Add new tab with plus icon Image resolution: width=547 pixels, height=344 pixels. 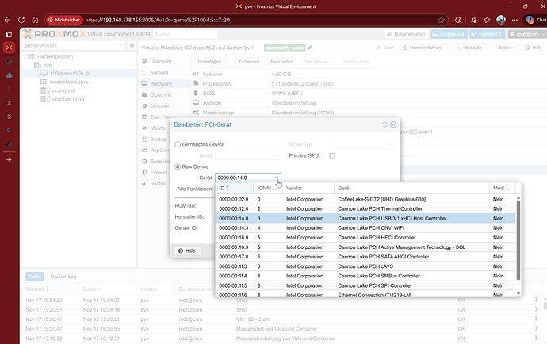tap(9, 160)
